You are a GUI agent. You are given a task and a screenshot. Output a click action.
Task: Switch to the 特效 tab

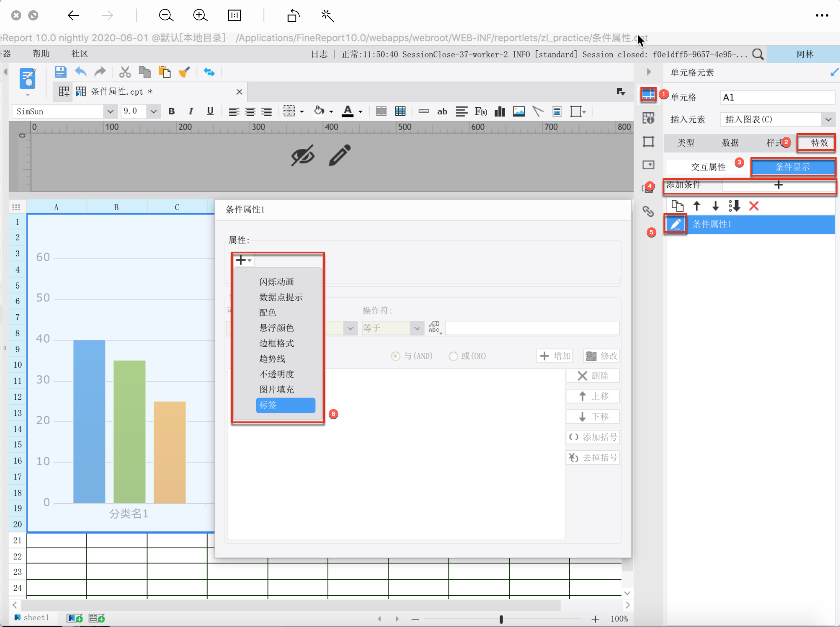point(819,143)
